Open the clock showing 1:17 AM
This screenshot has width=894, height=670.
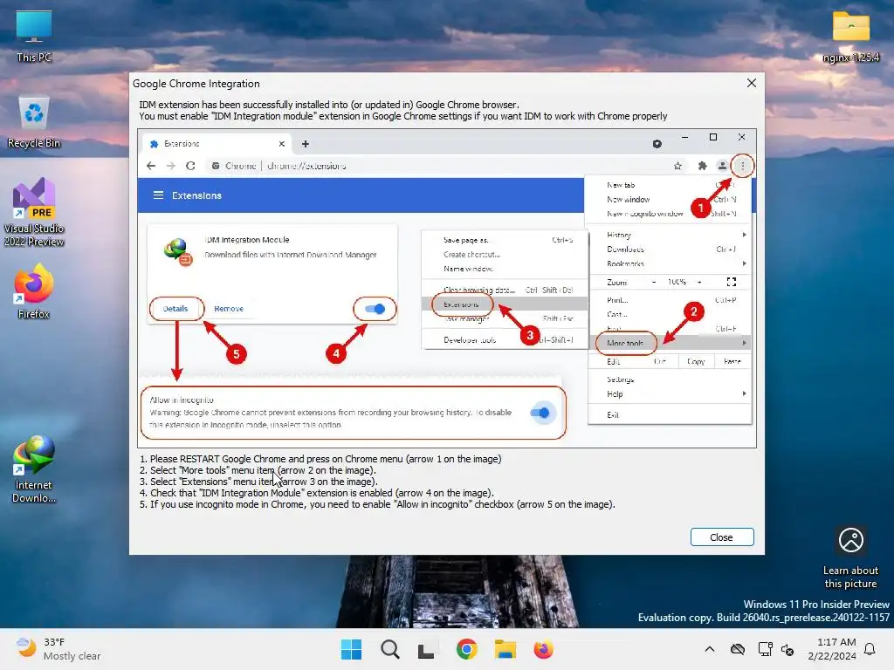coord(832,649)
